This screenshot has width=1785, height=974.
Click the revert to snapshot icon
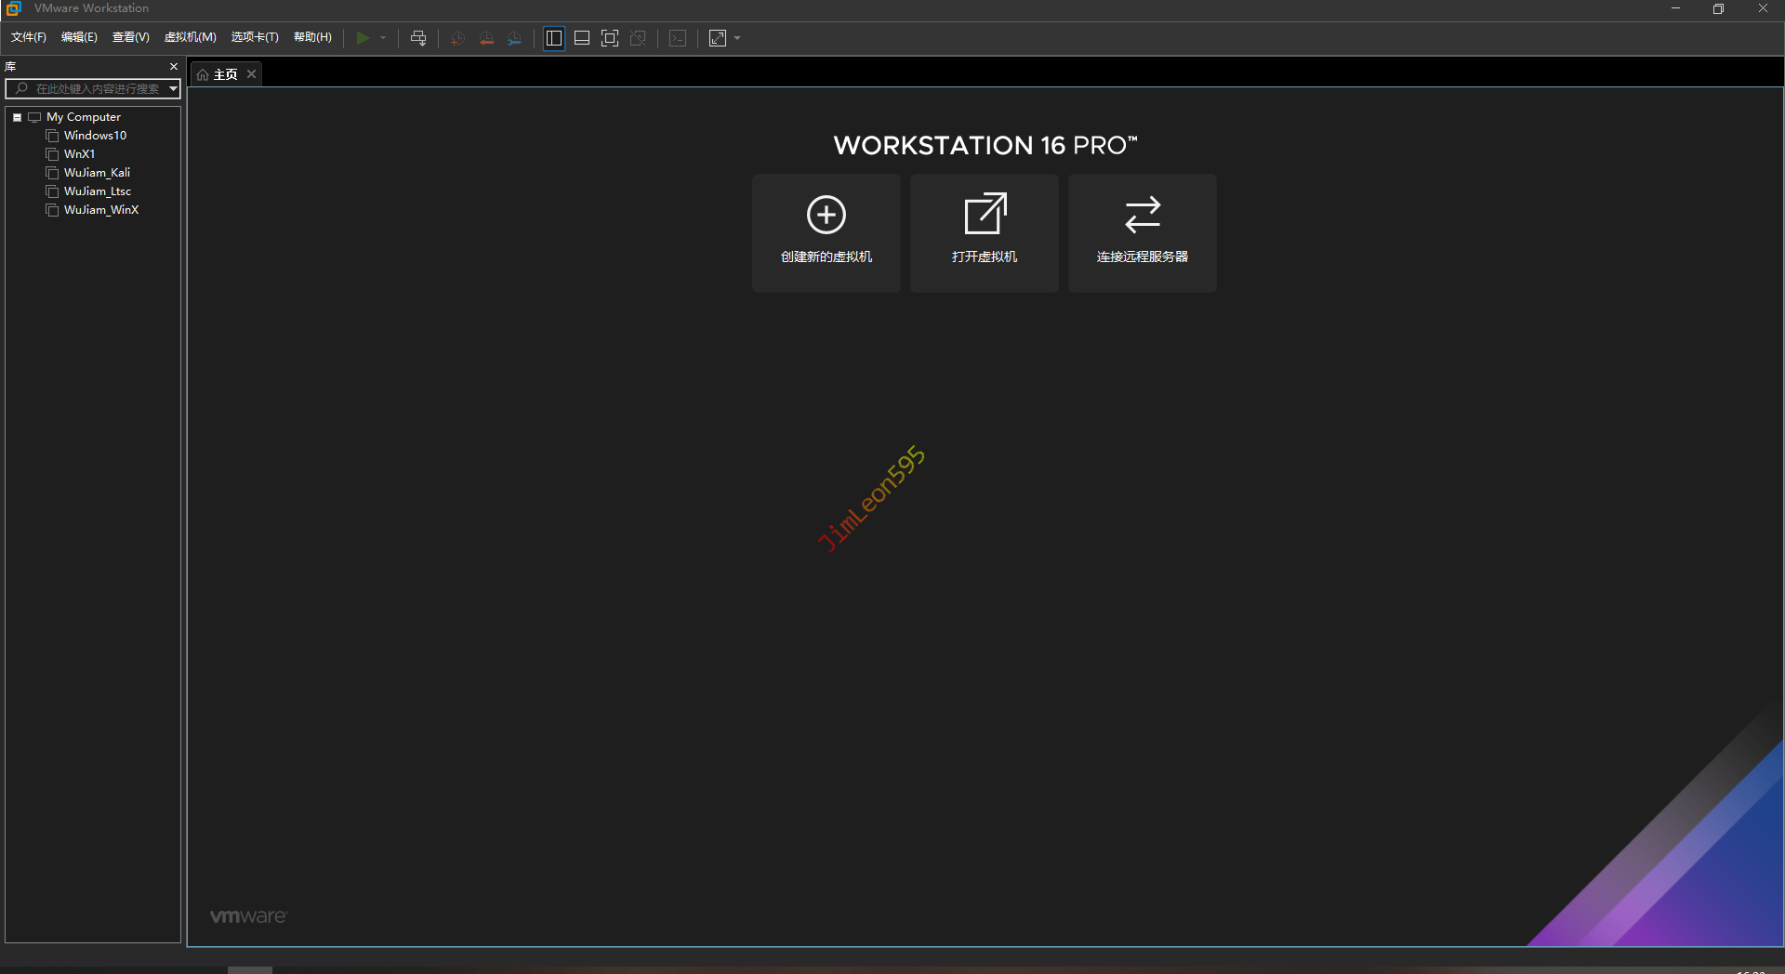click(486, 38)
